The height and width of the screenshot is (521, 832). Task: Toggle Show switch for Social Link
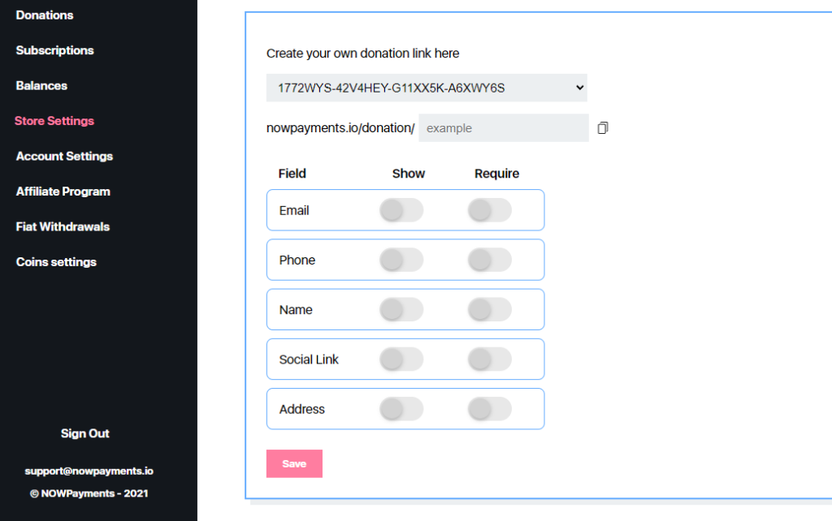point(401,360)
